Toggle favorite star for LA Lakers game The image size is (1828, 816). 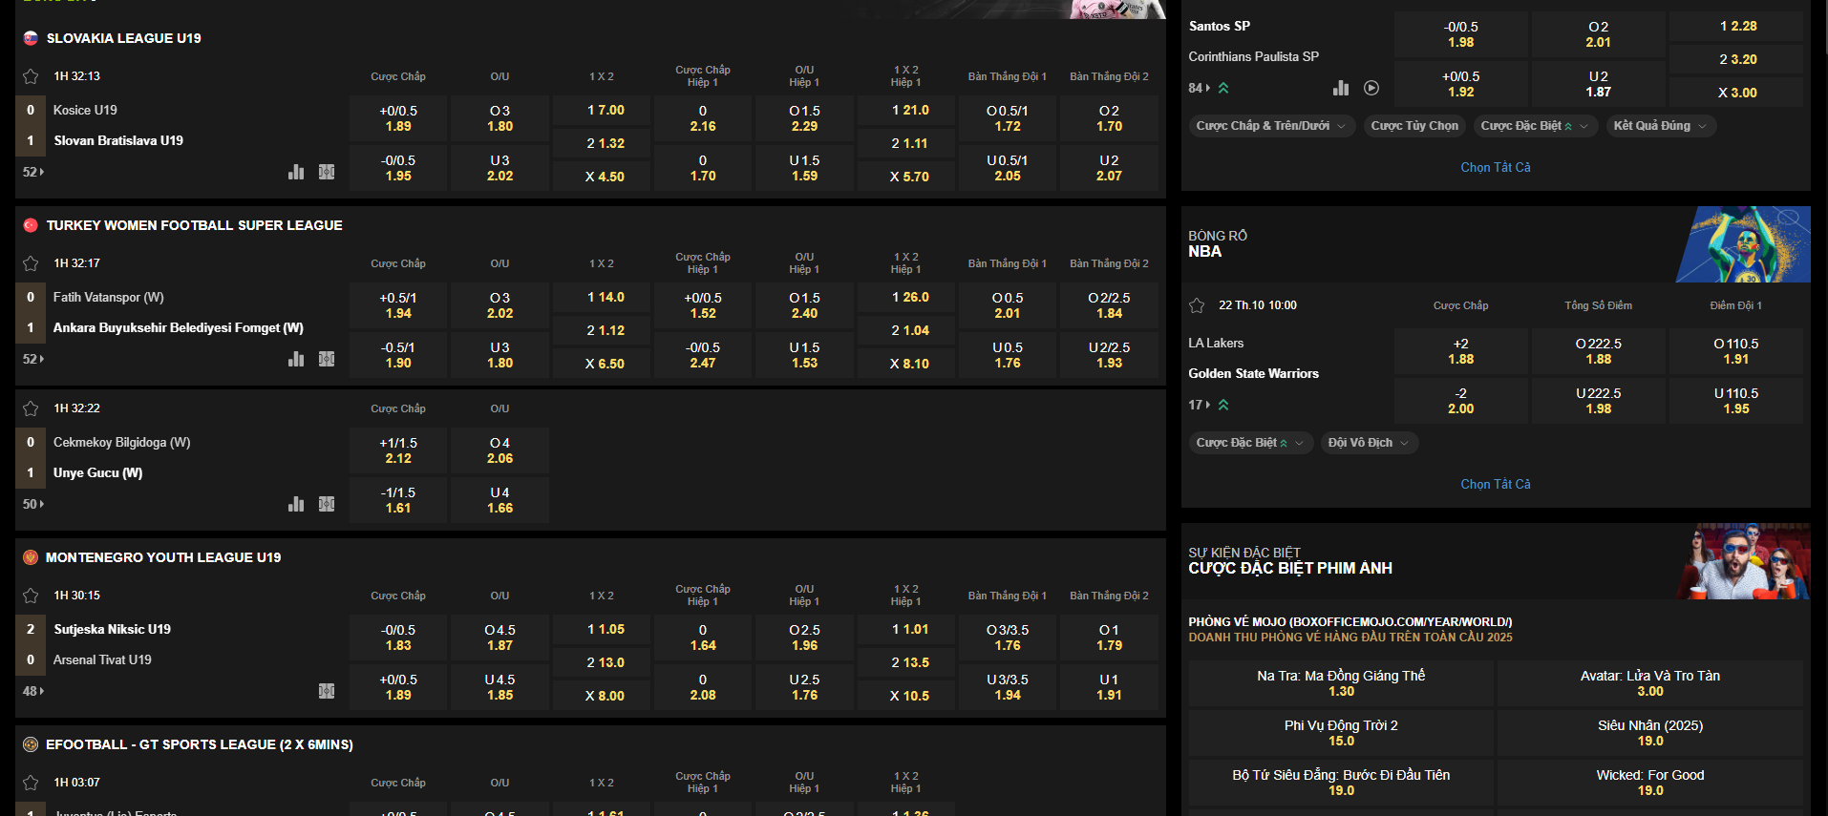(x=1197, y=305)
